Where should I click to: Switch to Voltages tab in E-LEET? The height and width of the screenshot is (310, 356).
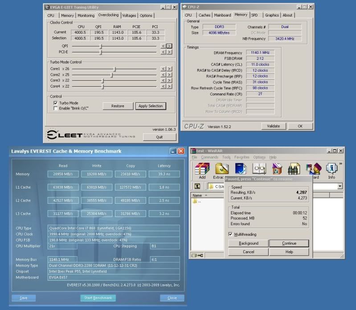(x=129, y=16)
